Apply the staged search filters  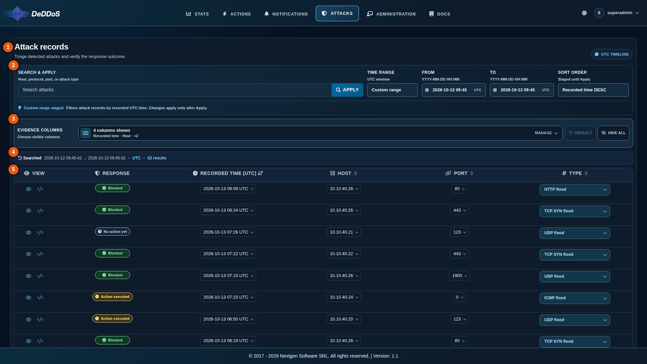point(347,90)
